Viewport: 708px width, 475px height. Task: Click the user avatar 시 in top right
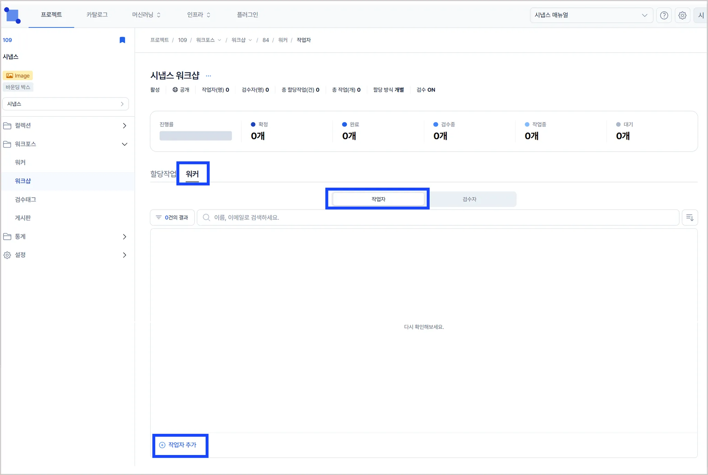[701, 15]
